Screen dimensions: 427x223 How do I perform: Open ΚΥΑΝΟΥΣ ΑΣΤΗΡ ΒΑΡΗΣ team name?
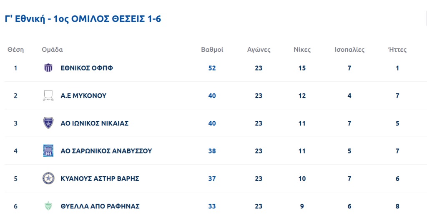(x=100, y=178)
